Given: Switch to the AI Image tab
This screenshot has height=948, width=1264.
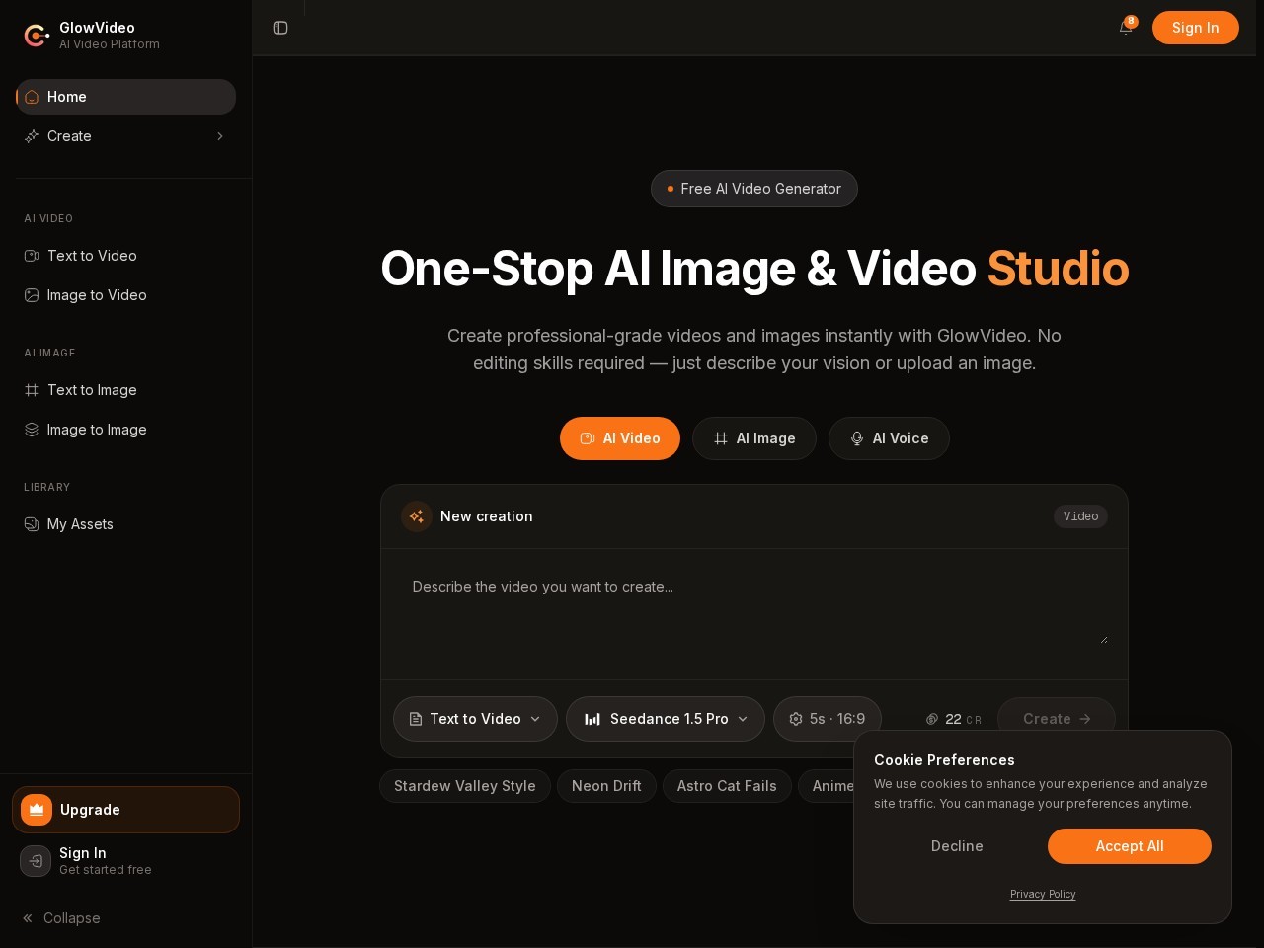Looking at the screenshot, I should (754, 438).
